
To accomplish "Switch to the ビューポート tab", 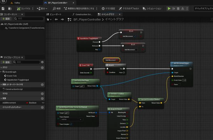I will pos(54,14).
